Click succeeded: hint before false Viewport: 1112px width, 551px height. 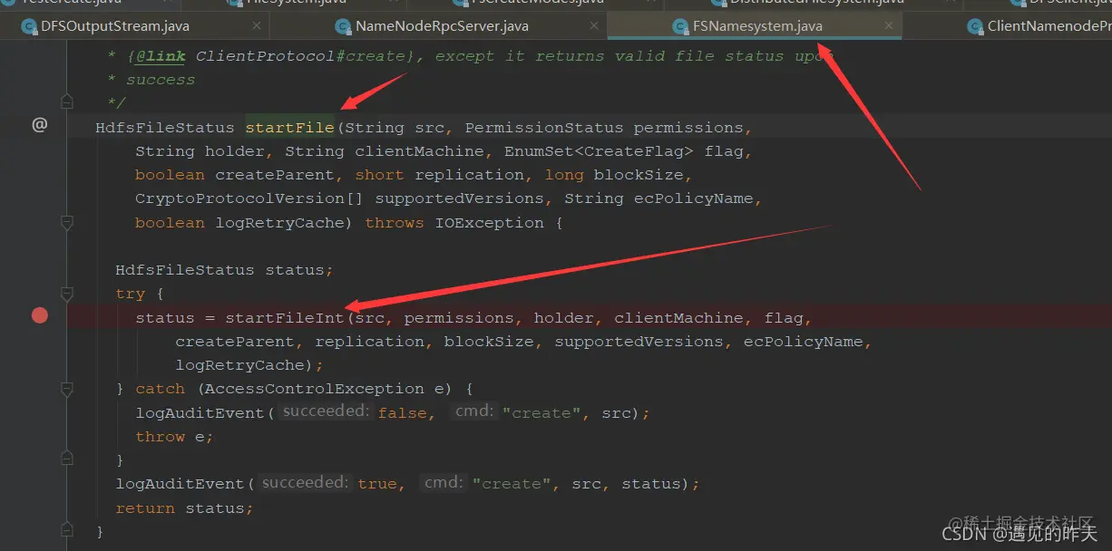click(326, 411)
